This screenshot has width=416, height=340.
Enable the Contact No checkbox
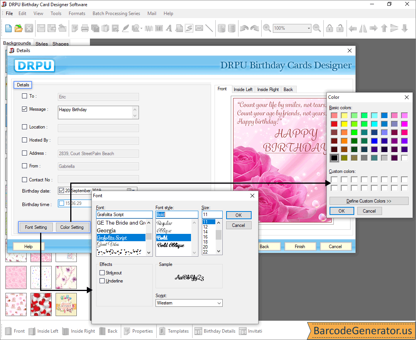coord(24,180)
